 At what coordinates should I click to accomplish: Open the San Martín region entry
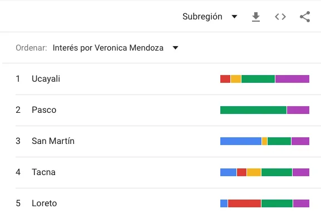coord(162,141)
